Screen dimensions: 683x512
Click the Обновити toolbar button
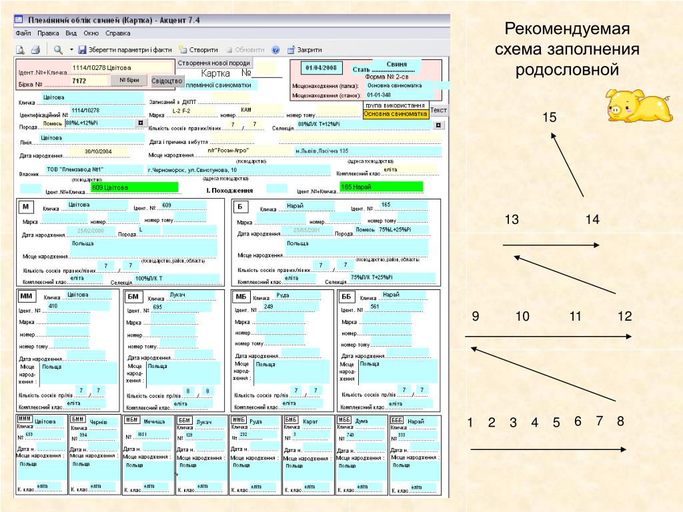click(x=245, y=49)
